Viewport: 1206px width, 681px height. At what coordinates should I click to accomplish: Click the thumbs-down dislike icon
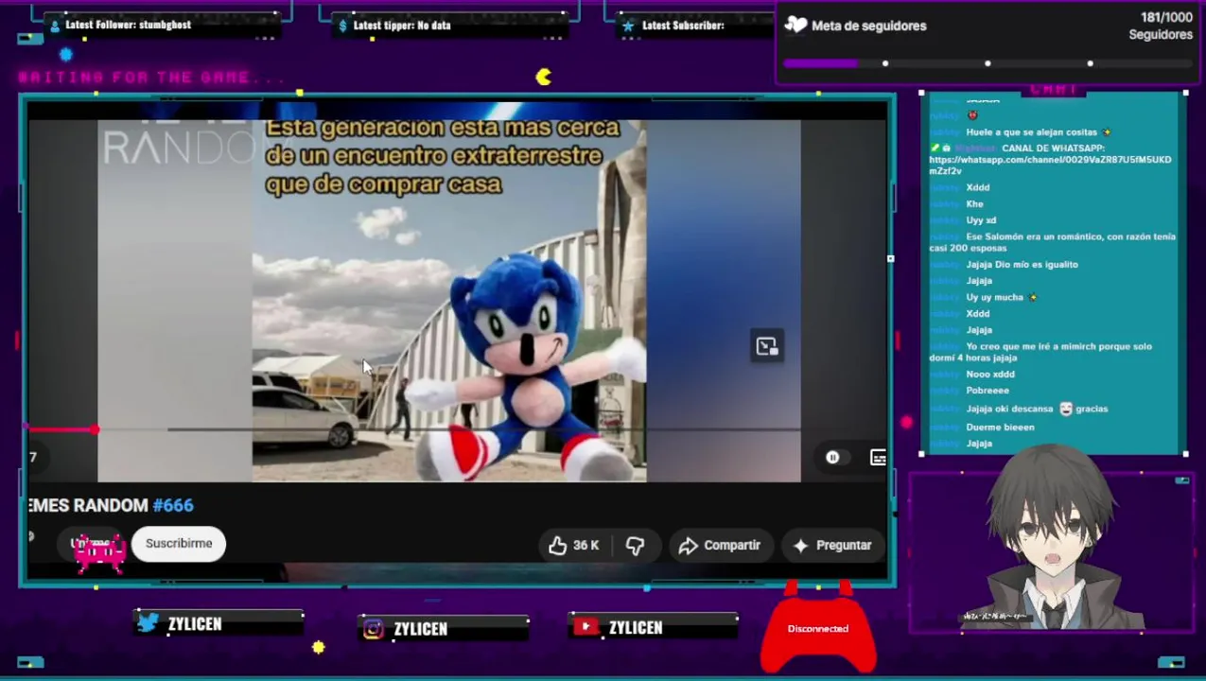tap(635, 545)
